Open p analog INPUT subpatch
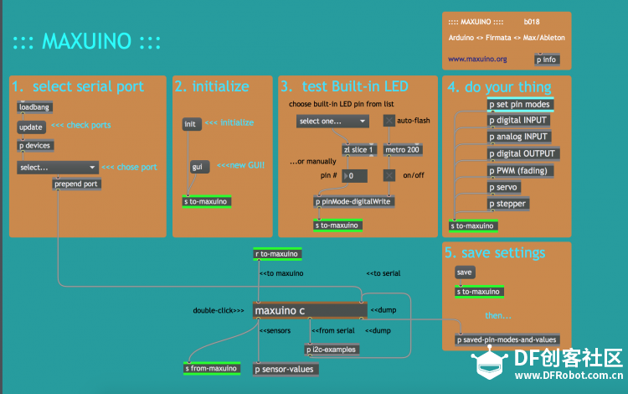Screen dimensions: 628x394 click(x=518, y=137)
